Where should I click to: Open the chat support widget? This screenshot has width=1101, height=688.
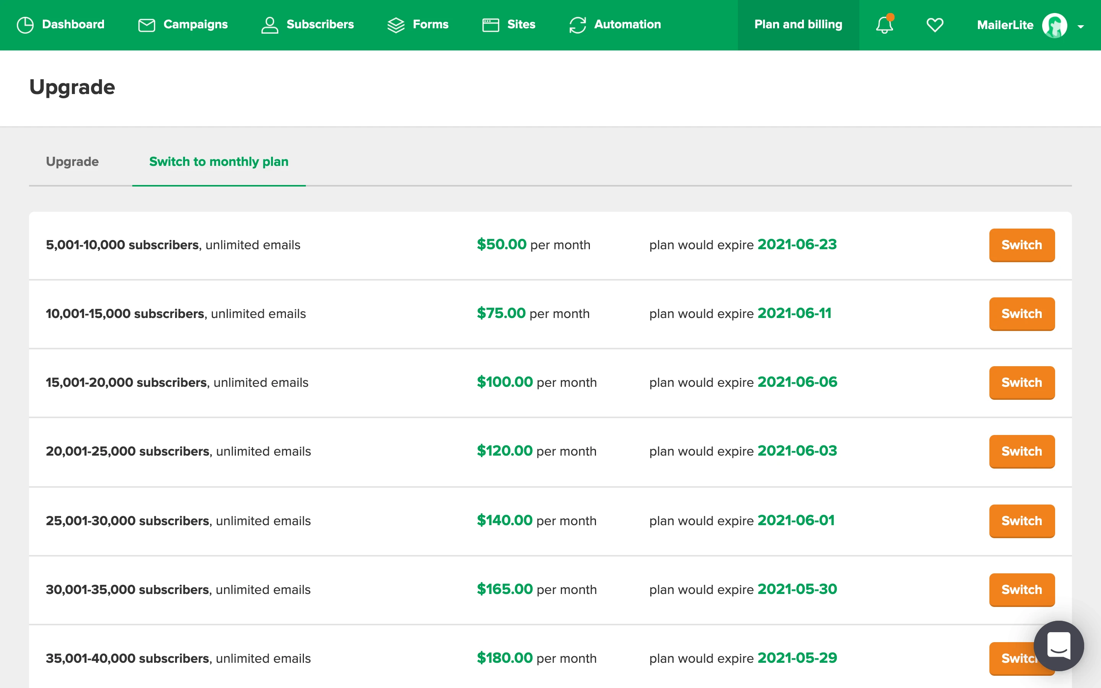[1058, 645]
